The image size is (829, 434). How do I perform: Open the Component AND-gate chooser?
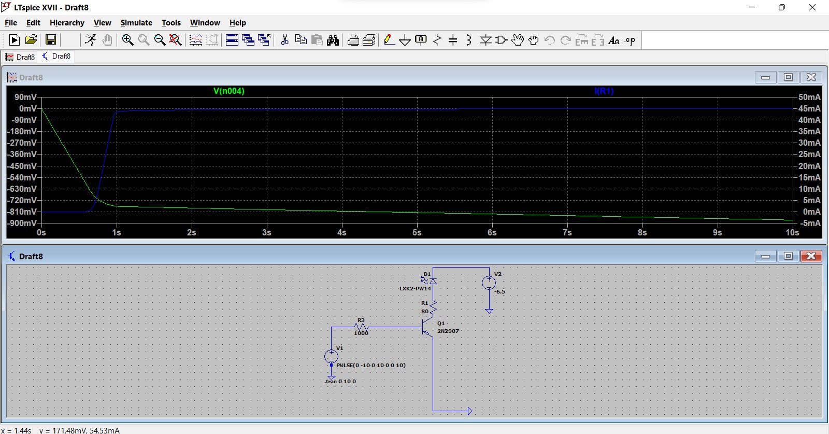click(501, 40)
